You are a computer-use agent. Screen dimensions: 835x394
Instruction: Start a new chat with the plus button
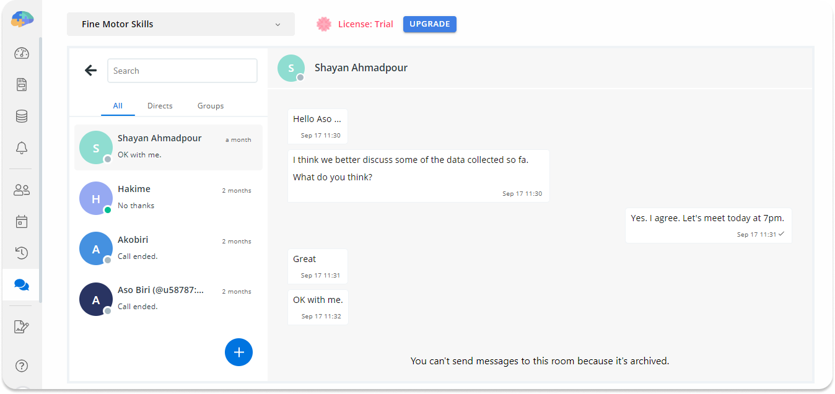238,352
